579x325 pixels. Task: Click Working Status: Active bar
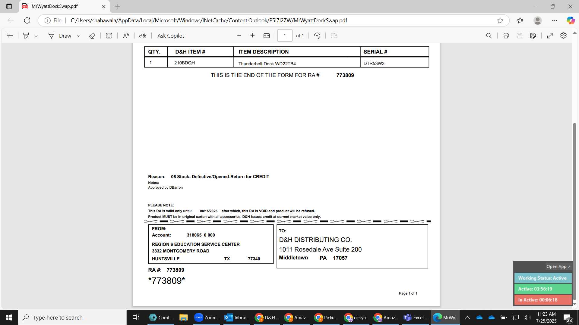543,278
